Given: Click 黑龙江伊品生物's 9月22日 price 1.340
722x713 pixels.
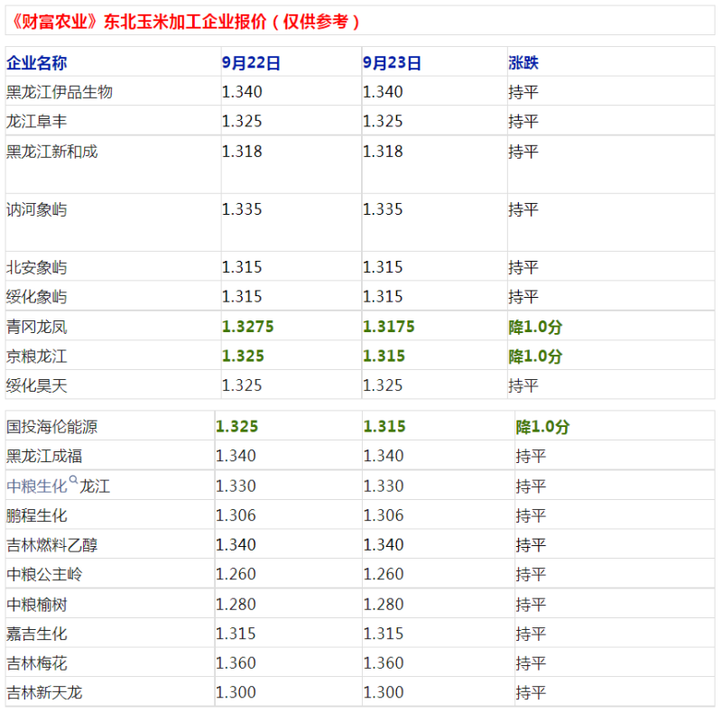Looking at the screenshot, I should (242, 92).
